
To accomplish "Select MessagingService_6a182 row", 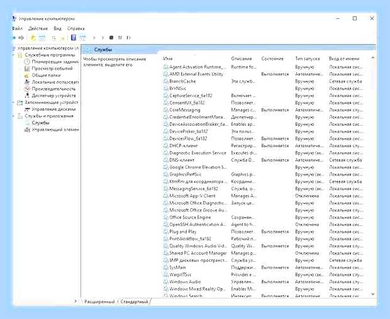I will [x=263, y=189].
